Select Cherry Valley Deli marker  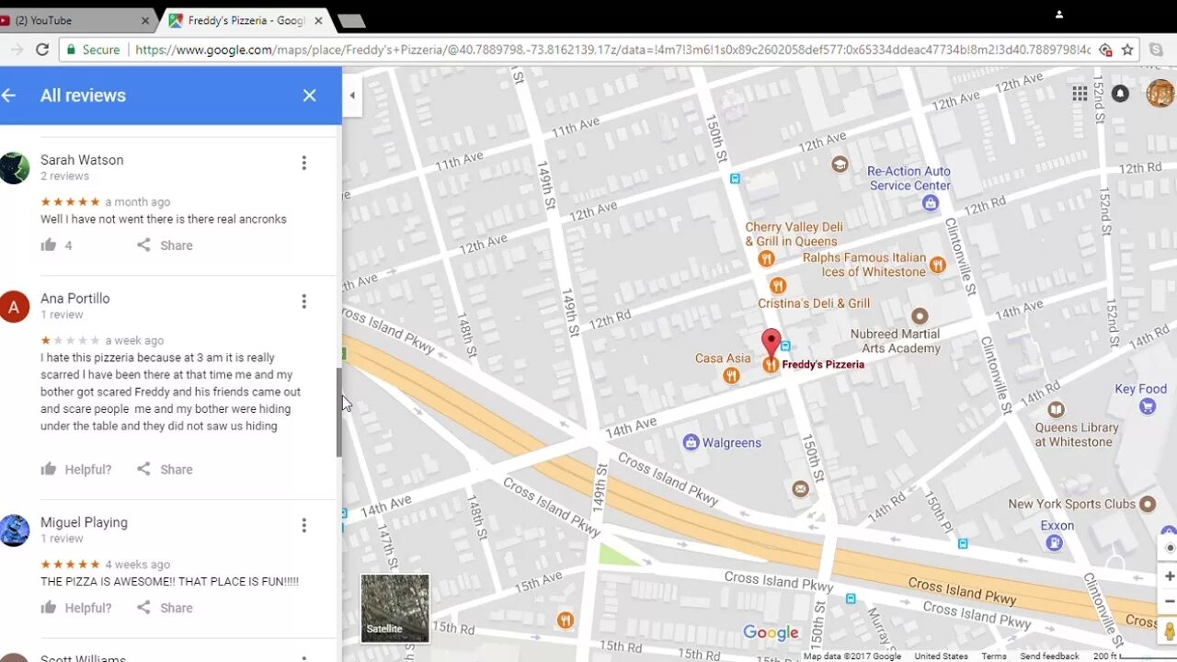765,258
